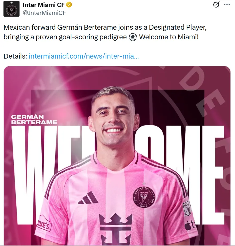Click the 'Welcome to Miami!' text
Screen dimensions: 235x246
(x=169, y=37)
